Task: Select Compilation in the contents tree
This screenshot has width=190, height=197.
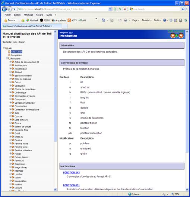Action: coord(16,55)
